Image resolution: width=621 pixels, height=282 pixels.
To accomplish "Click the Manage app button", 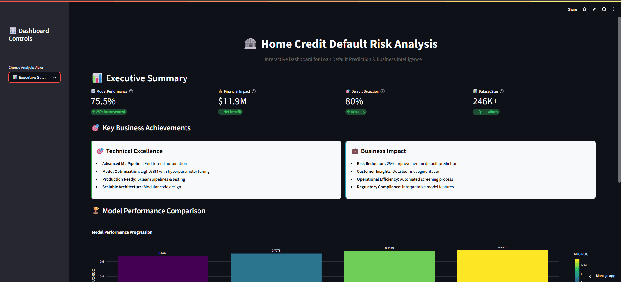I will 605,276.
